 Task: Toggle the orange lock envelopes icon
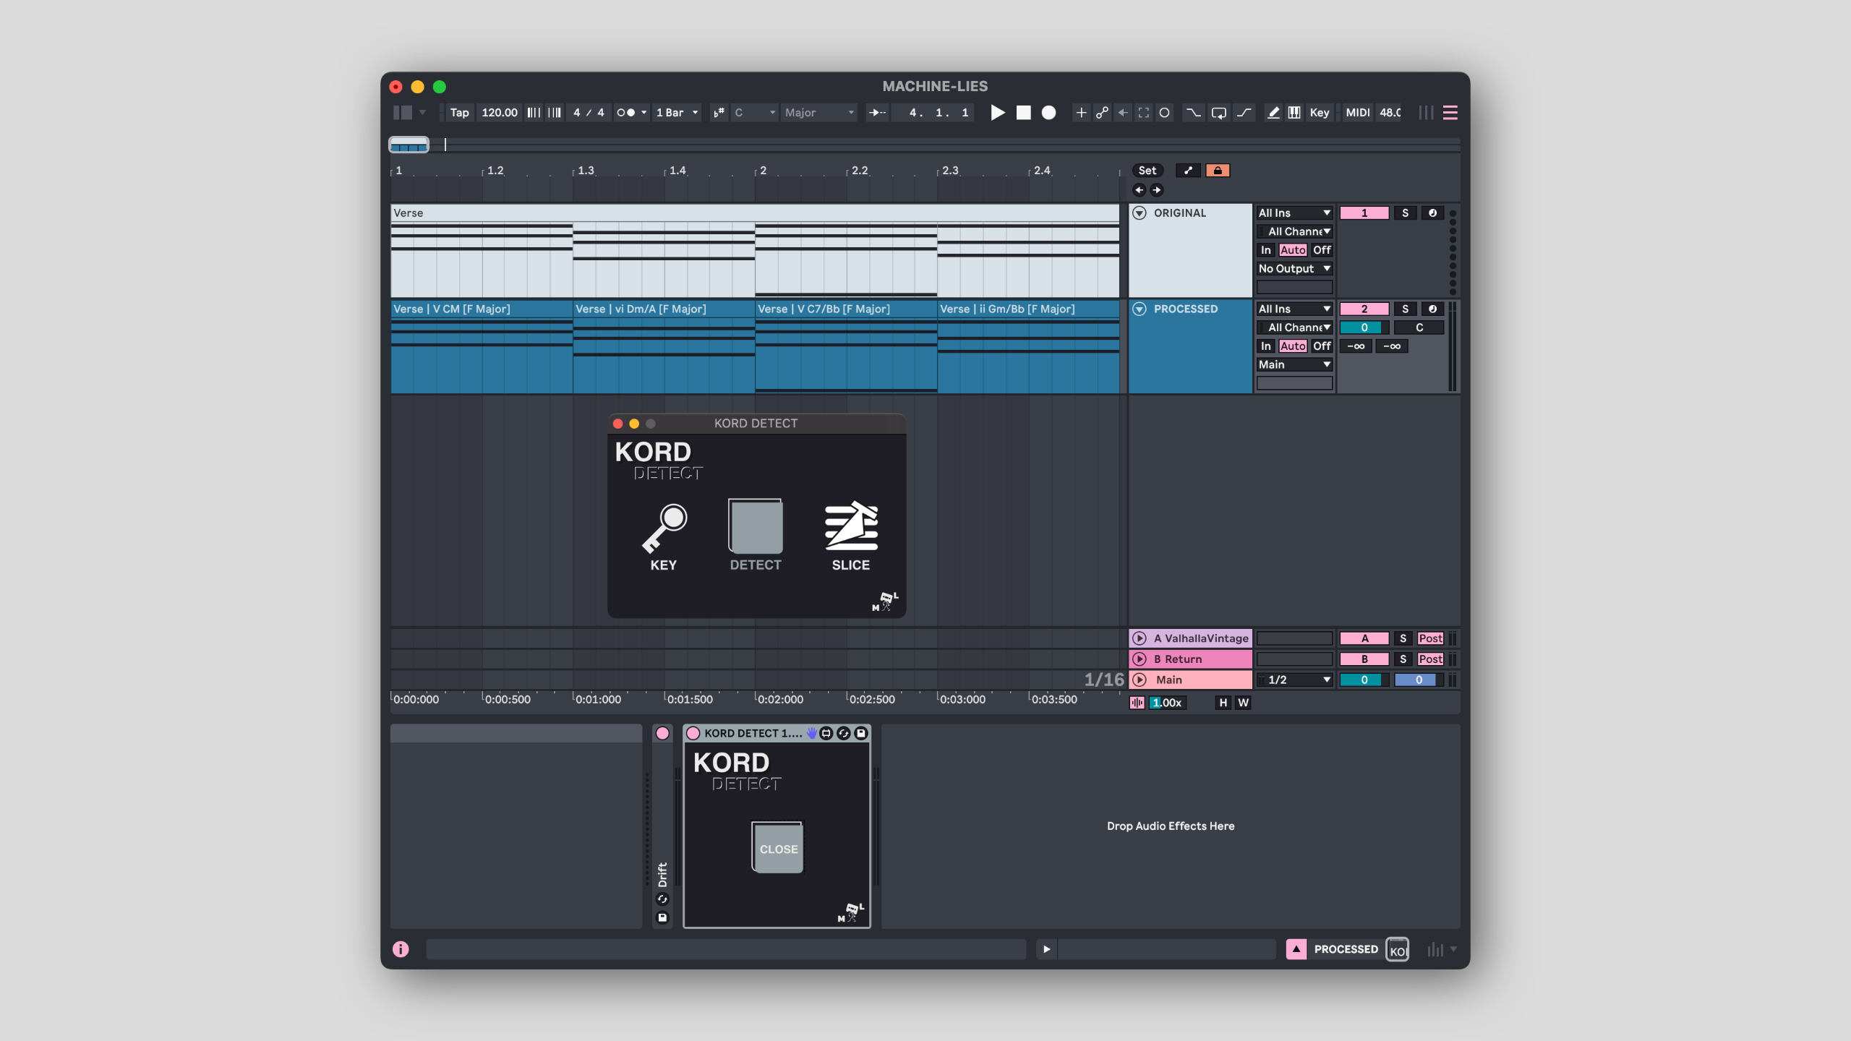tap(1218, 171)
